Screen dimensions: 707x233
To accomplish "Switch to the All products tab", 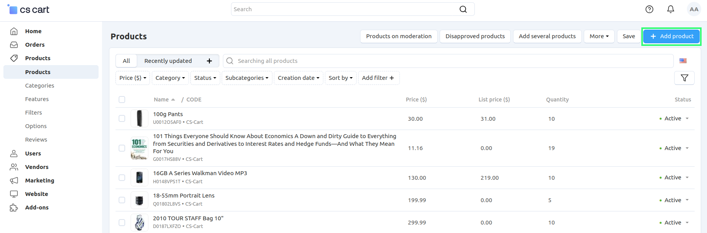I will pos(126,61).
